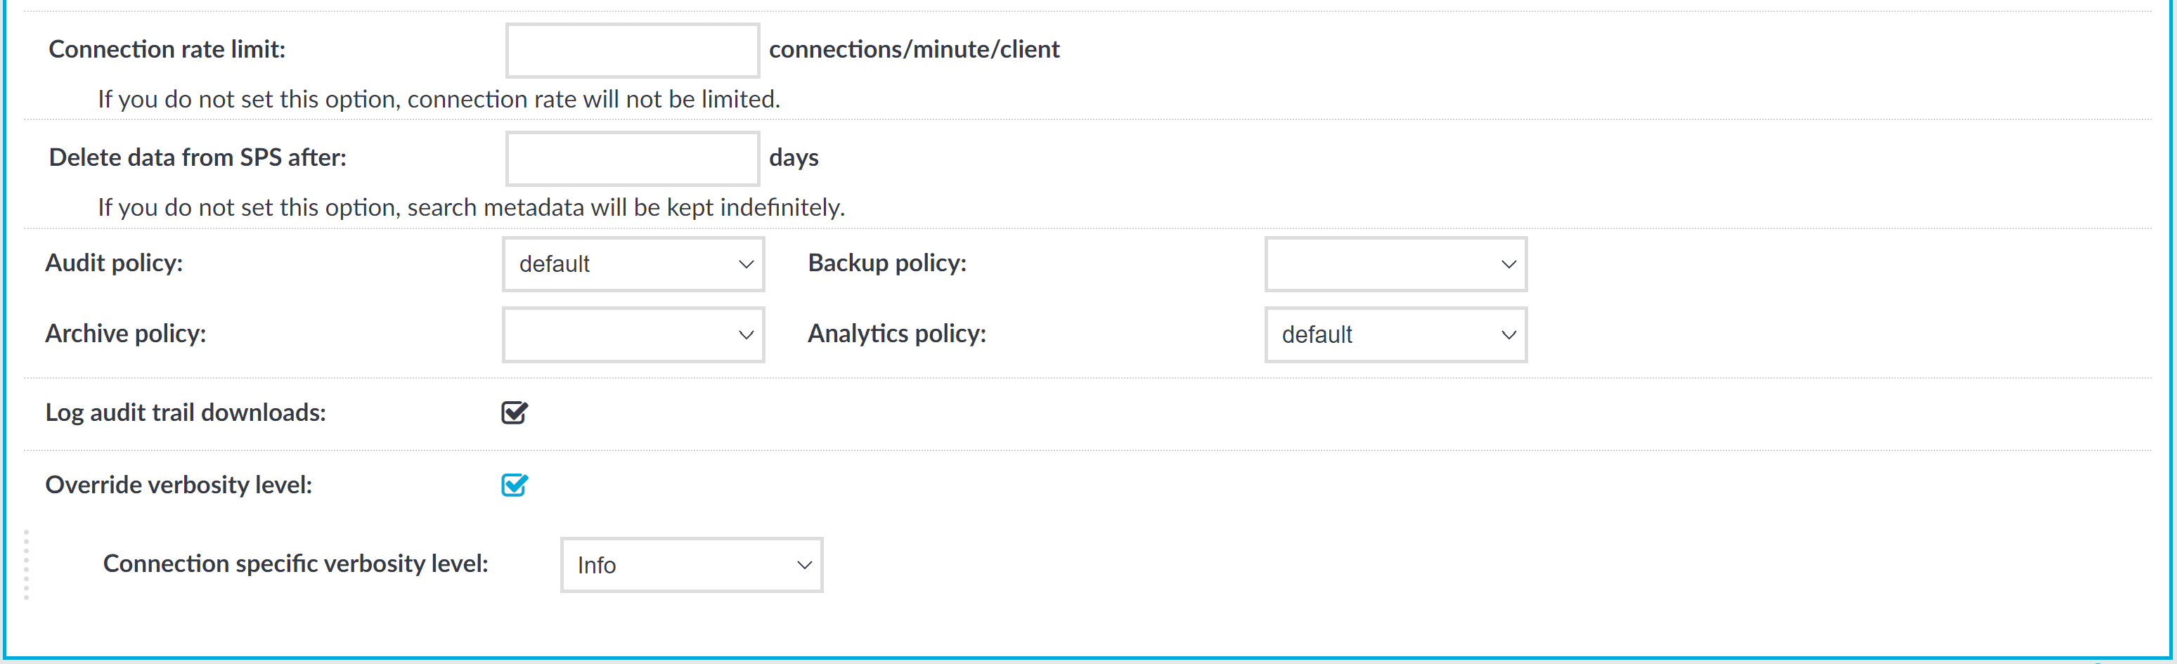Image resolution: width=2177 pixels, height=664 pixels.
Task: Click the 'connections/minute/client' unit text
Action: coord(914,50)
